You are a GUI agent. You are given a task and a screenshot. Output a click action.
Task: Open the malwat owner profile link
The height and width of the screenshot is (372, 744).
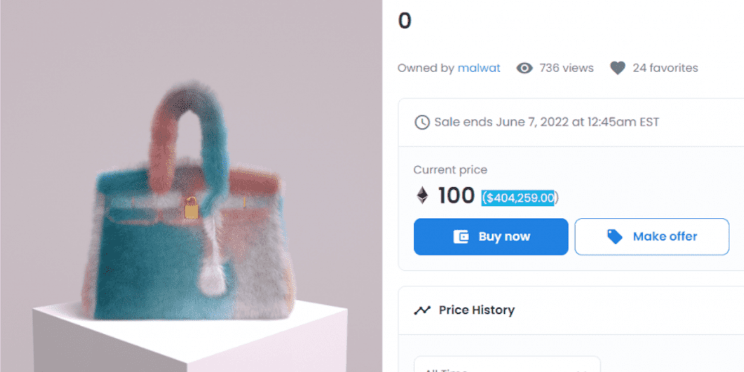tap(479, 68)
